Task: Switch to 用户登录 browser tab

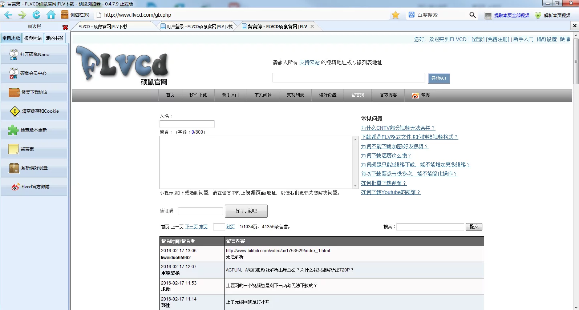Action: pos(197,27)
